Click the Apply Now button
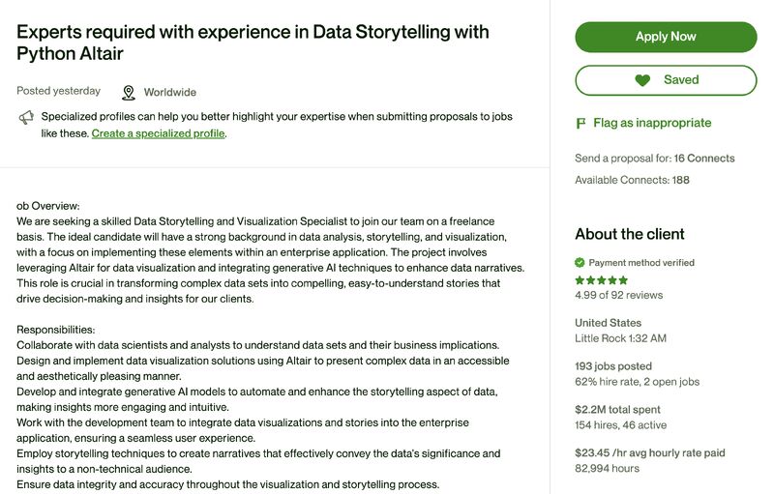The image size is (774, 494). point(666,37)
